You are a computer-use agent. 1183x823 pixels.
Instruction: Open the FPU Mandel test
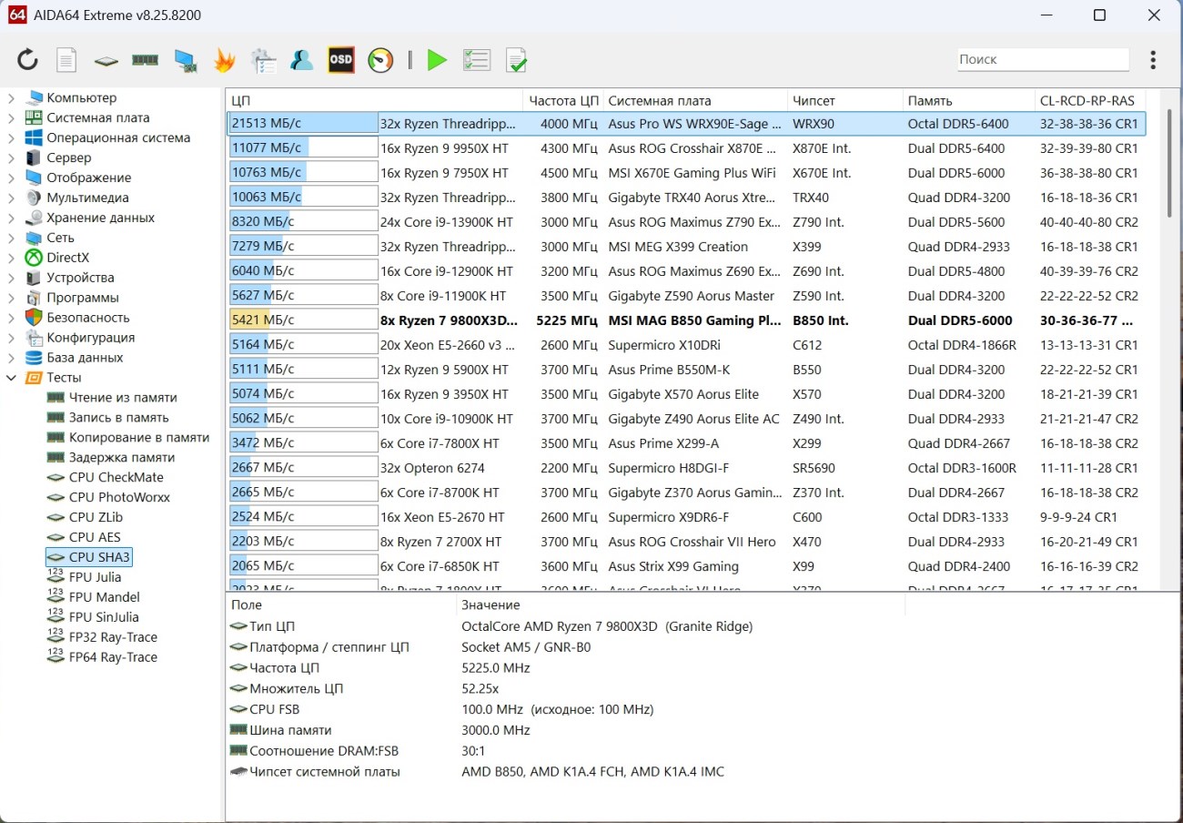(104, 597)
